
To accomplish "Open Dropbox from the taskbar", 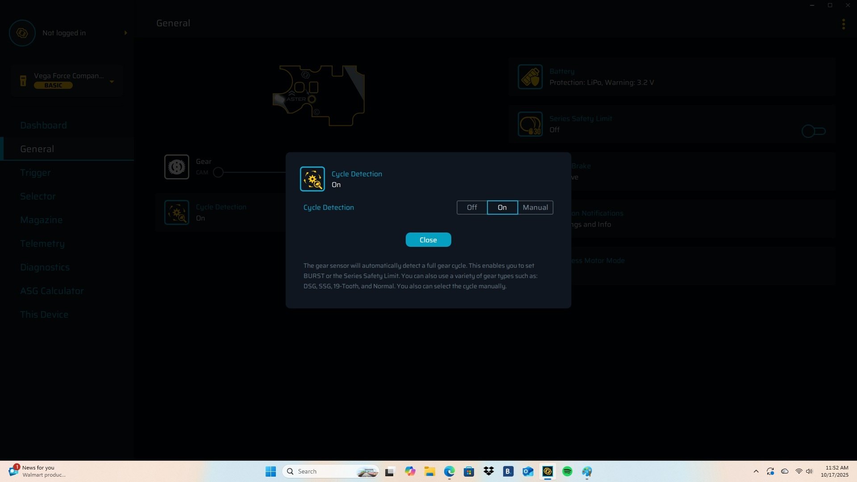I will click(488, 471).
